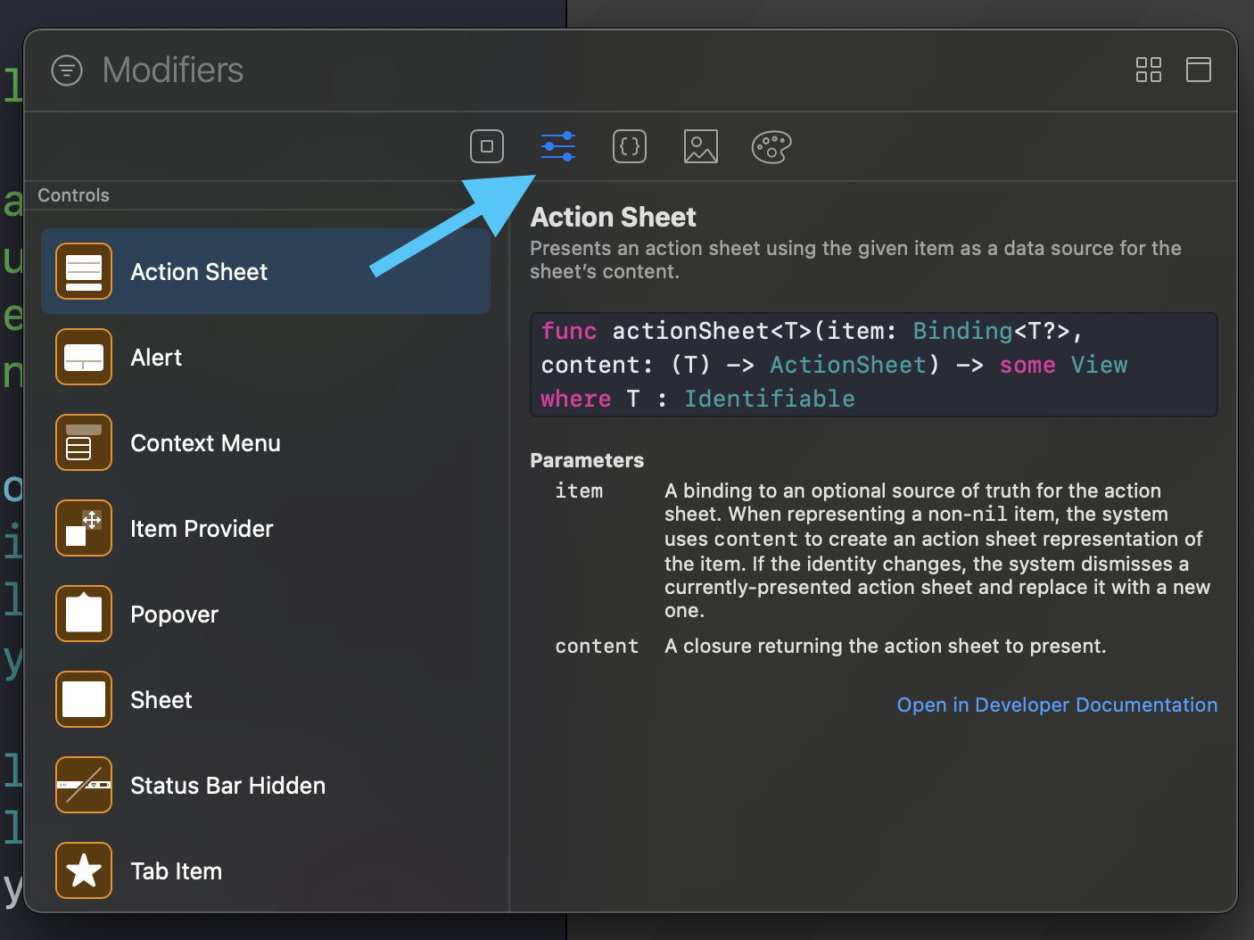Click the Sheet list icon

pyautogui.click(x=84, y=699)
